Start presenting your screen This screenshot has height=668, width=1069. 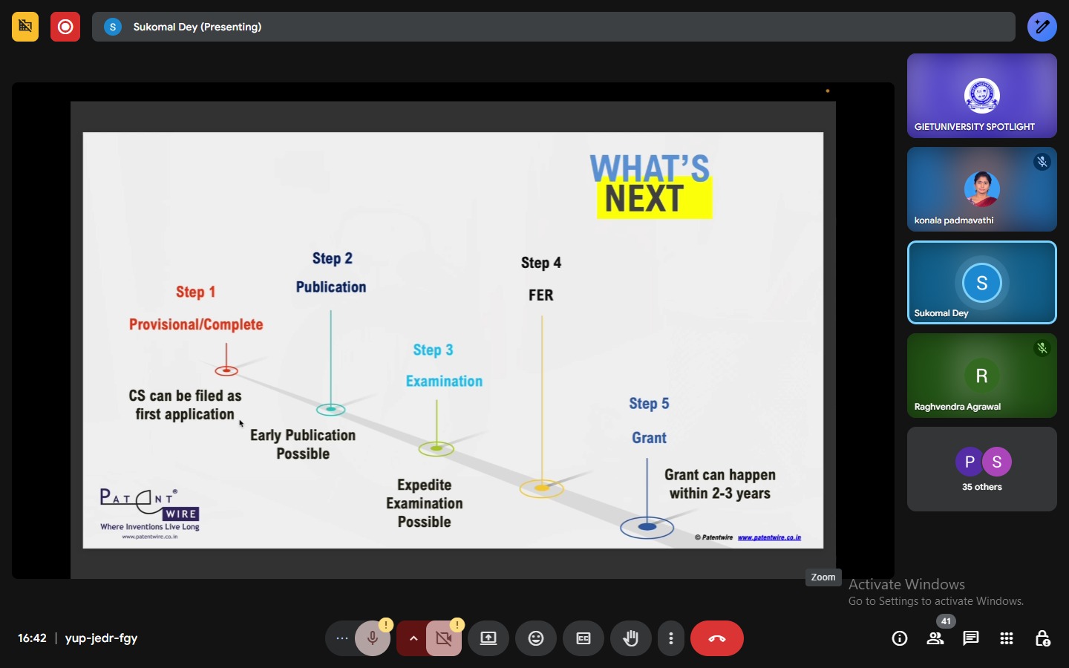coord(488,638)
